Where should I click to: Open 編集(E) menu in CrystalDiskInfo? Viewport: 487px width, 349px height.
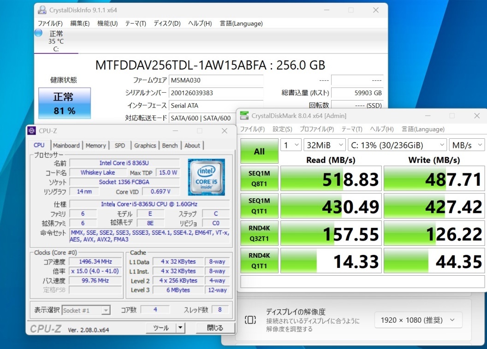(80, 24)
